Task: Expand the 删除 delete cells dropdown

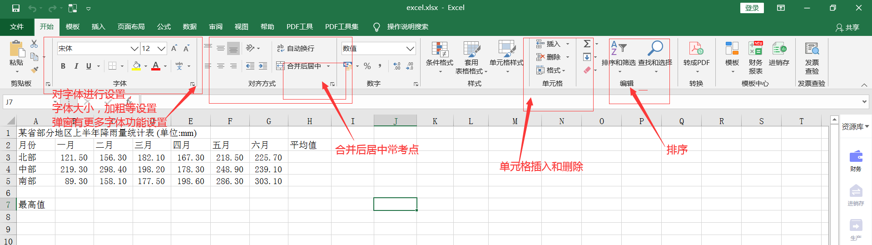Action: click(568, 57)
